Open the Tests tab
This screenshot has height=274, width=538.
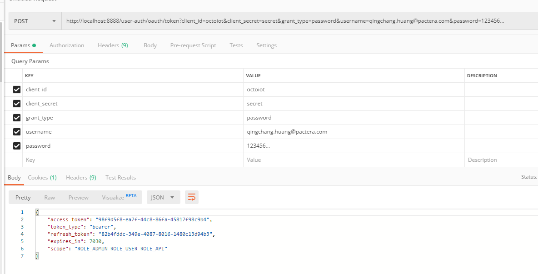[x=236, y=45]
